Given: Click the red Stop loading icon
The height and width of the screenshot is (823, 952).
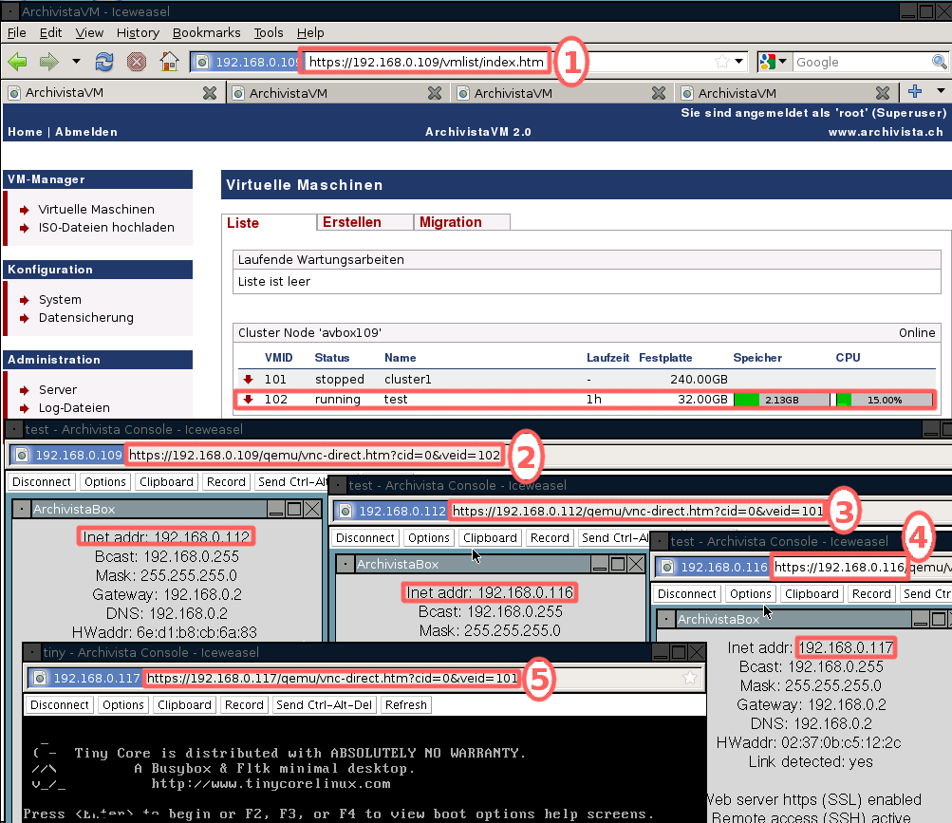Looking at the screenshot, I should pyautogui.click(x=137, y=62).
